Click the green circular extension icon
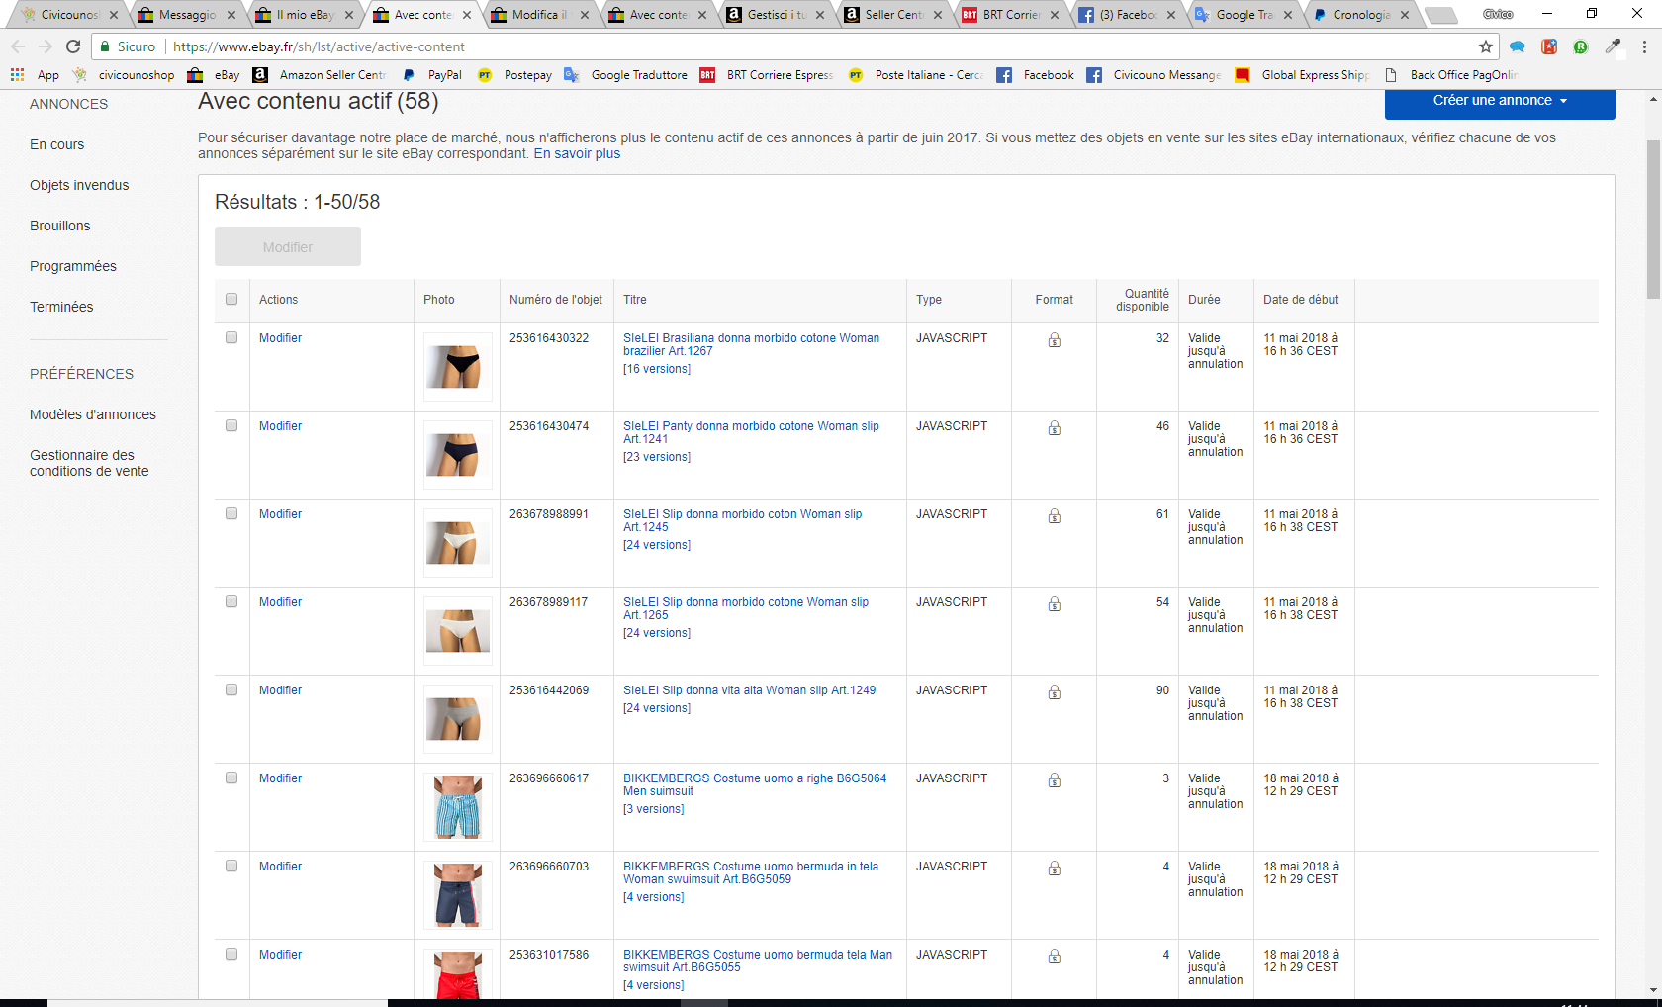Viewport: 1662px width, 1007px height. 1581,46
